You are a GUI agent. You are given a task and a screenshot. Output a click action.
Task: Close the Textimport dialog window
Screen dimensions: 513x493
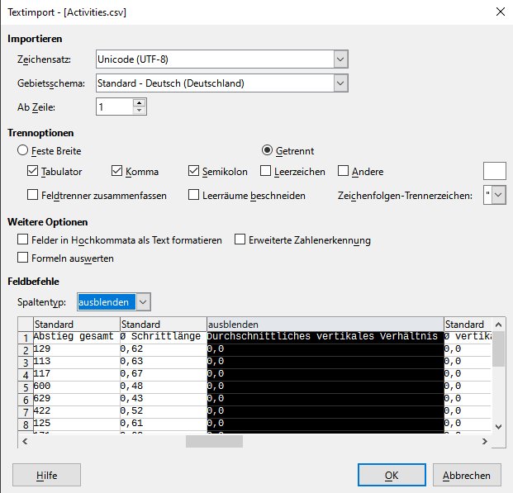pos(499,12)
